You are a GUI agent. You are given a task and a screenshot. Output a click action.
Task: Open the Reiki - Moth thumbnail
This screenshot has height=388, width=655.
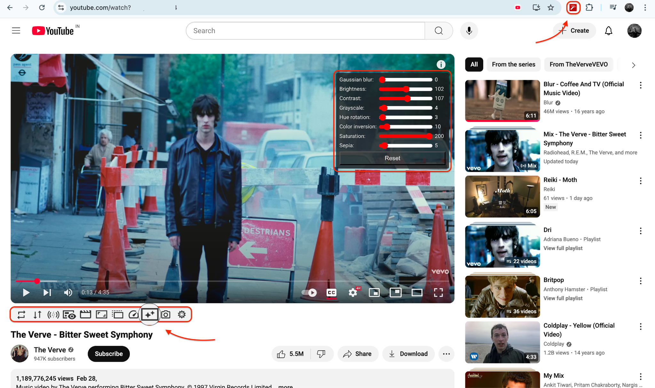pyautogui.click(x=502, y=197)
